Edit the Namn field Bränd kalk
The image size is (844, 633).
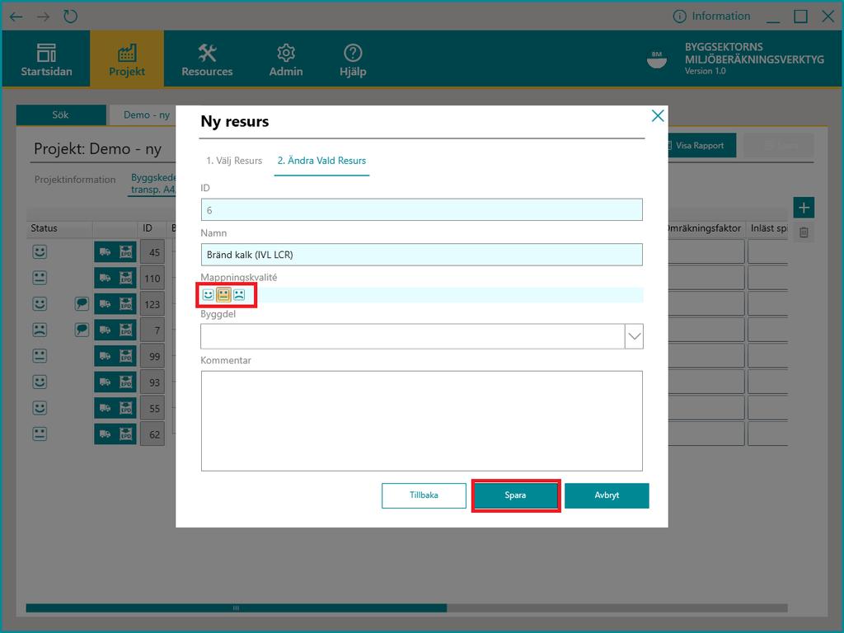coord(421,255)
